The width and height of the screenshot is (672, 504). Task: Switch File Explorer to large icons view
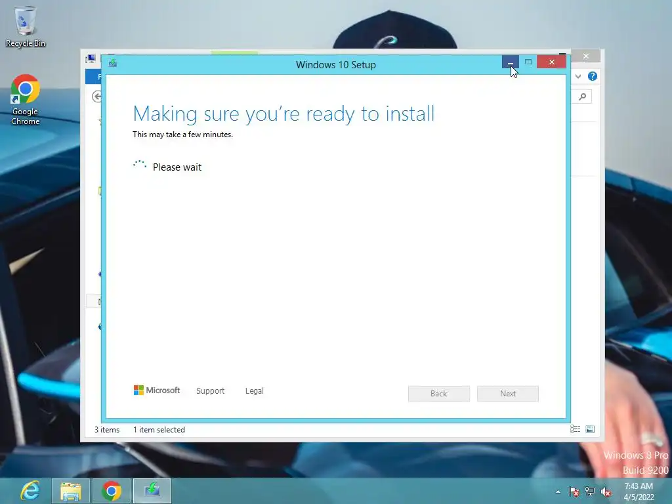590,429
